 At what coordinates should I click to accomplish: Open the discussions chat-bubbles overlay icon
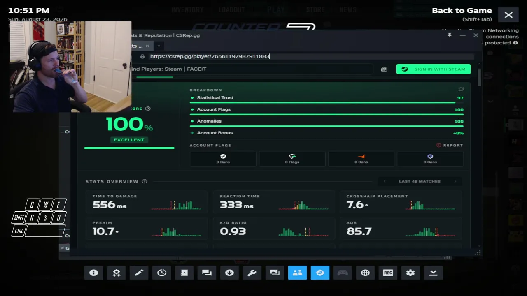pyautogui.click(x=207, y=273)
